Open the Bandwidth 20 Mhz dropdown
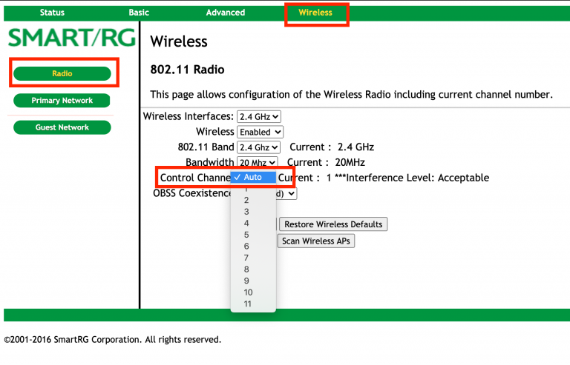The width and height of the screenshot is (570, 365). [x=257, y=162]
